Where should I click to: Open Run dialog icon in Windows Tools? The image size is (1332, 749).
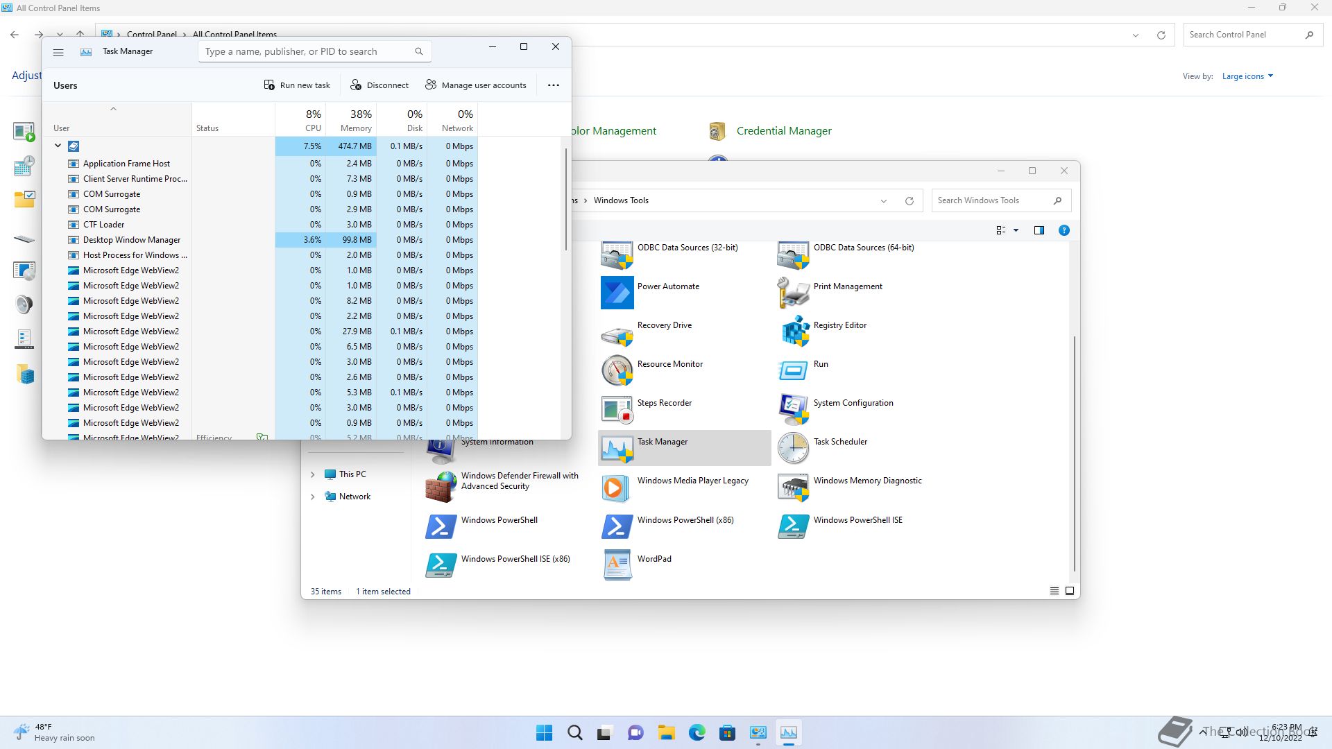793,370
